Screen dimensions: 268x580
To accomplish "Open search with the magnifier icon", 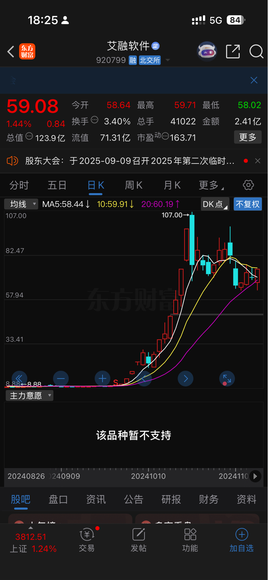I will pyautogui.click(x=256, y=52).
